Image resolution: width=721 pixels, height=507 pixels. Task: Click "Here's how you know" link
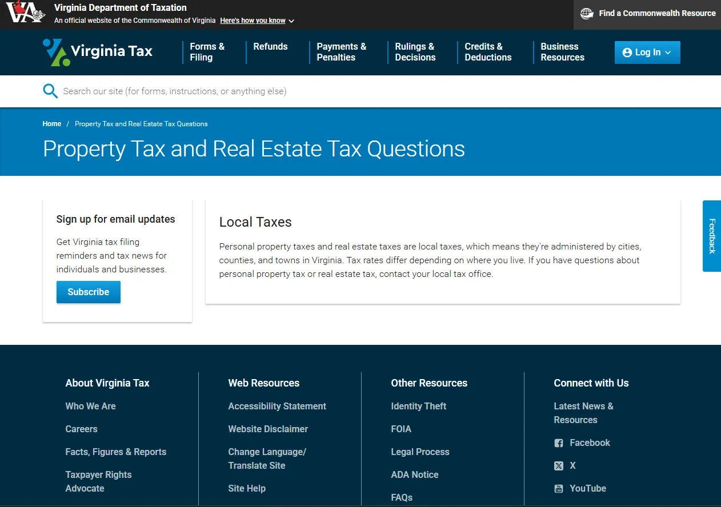point(253,21)
